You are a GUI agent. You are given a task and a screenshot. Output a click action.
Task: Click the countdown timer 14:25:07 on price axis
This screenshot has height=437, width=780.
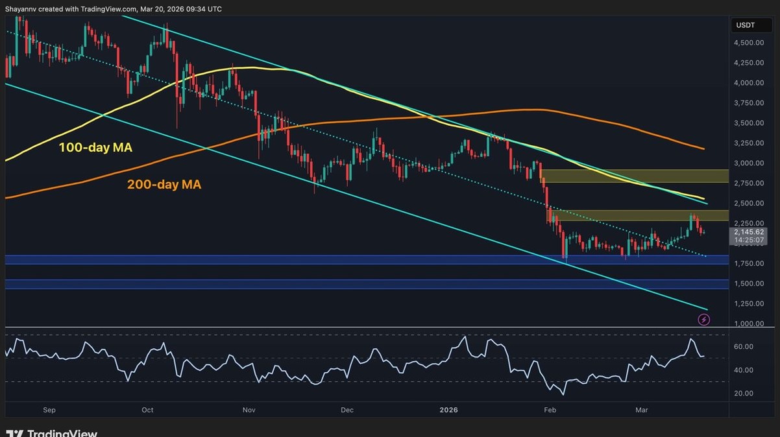[749, 241]
